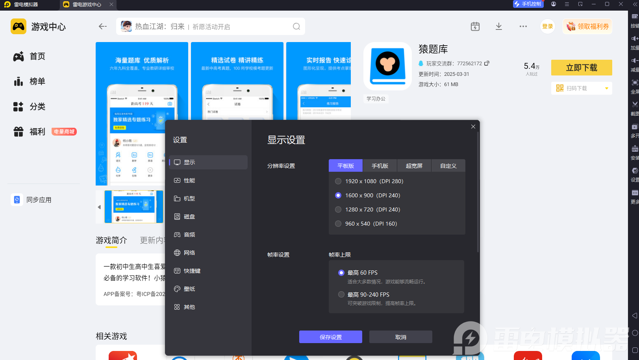
Task: Choose 最高 90-240 FPS frame rate
Action: pos(364,294)
